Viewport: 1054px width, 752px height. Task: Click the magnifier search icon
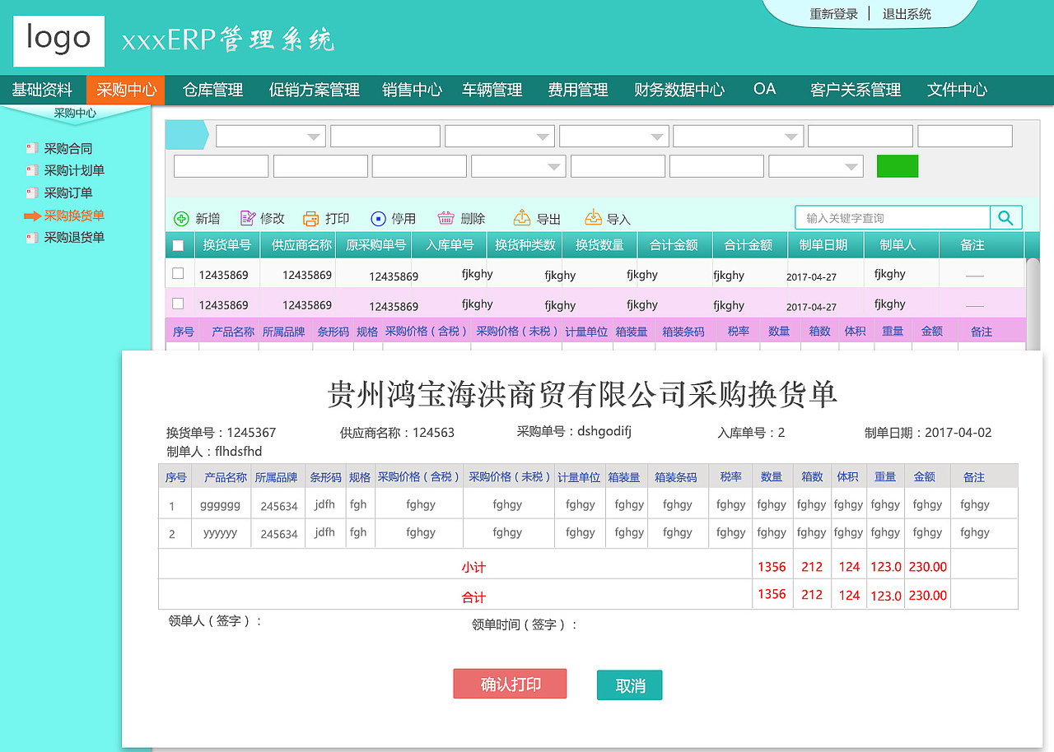click(x=1005, y=217)
